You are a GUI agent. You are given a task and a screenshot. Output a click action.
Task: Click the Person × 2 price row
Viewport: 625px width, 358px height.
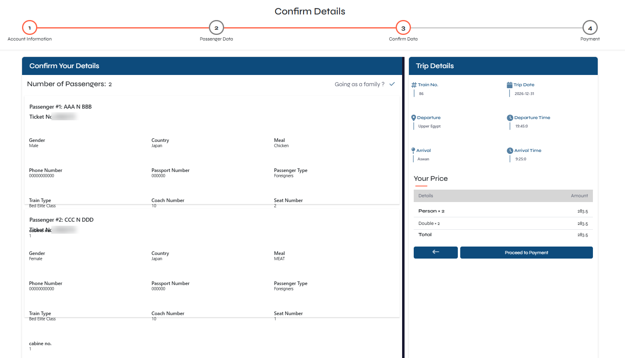pyautogui.click(x=503, y=211)
